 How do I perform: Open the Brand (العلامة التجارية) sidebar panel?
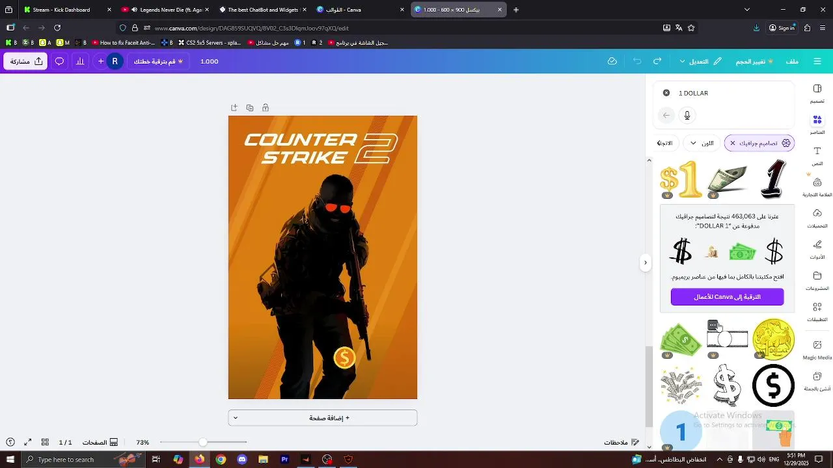[x=817, y=187]
